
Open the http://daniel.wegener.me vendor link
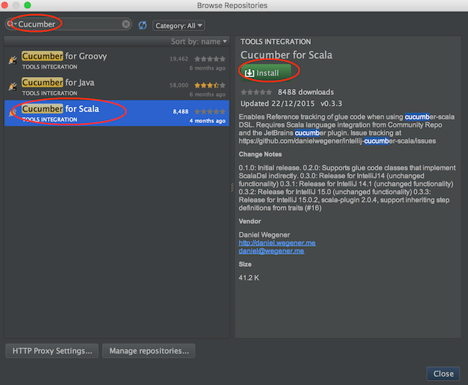[x=277, y=243]
